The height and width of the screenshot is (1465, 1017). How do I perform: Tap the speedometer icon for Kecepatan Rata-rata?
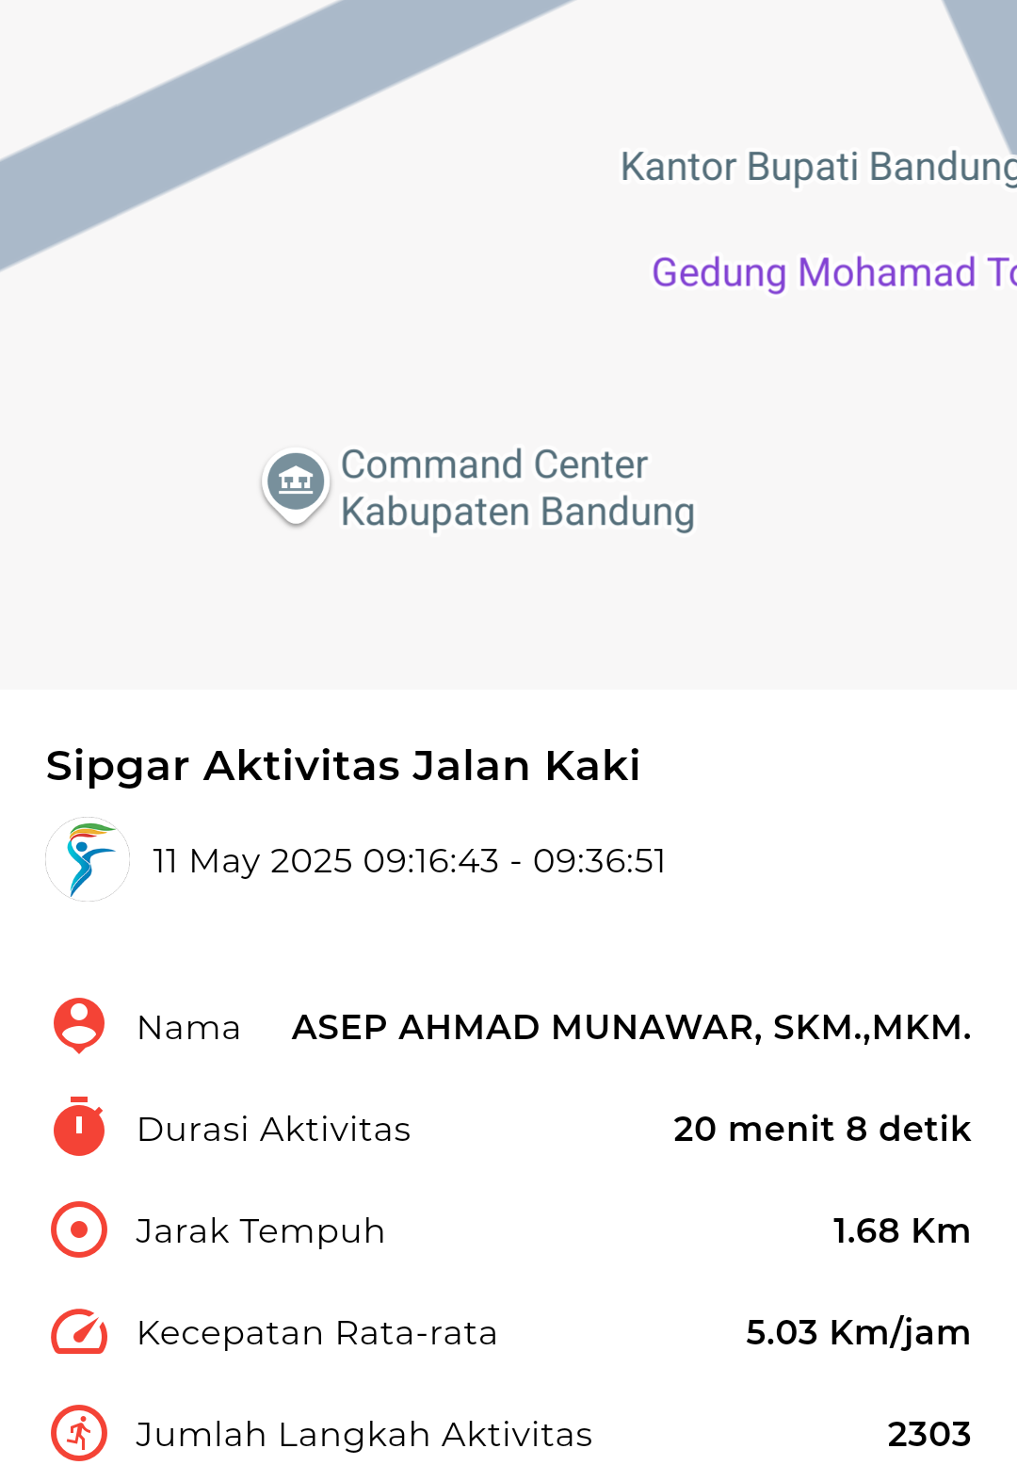pos(79,1331)
